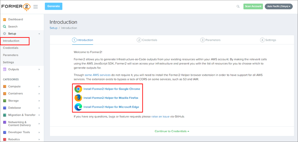Expand the Storage category arrow

(39, 101)
